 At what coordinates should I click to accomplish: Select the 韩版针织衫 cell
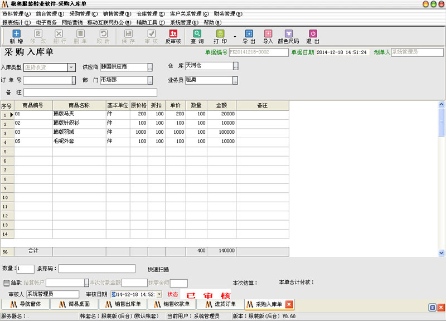pyautogui.click(x=79, y=123)
